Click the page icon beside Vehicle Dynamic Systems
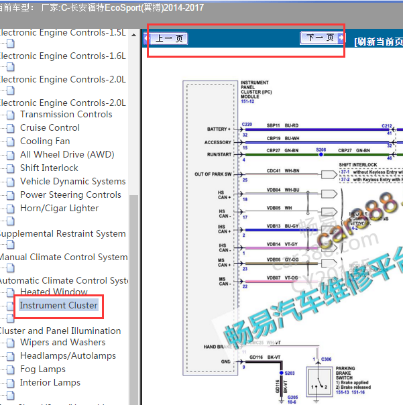403x405 pixels. pos(11,182)
